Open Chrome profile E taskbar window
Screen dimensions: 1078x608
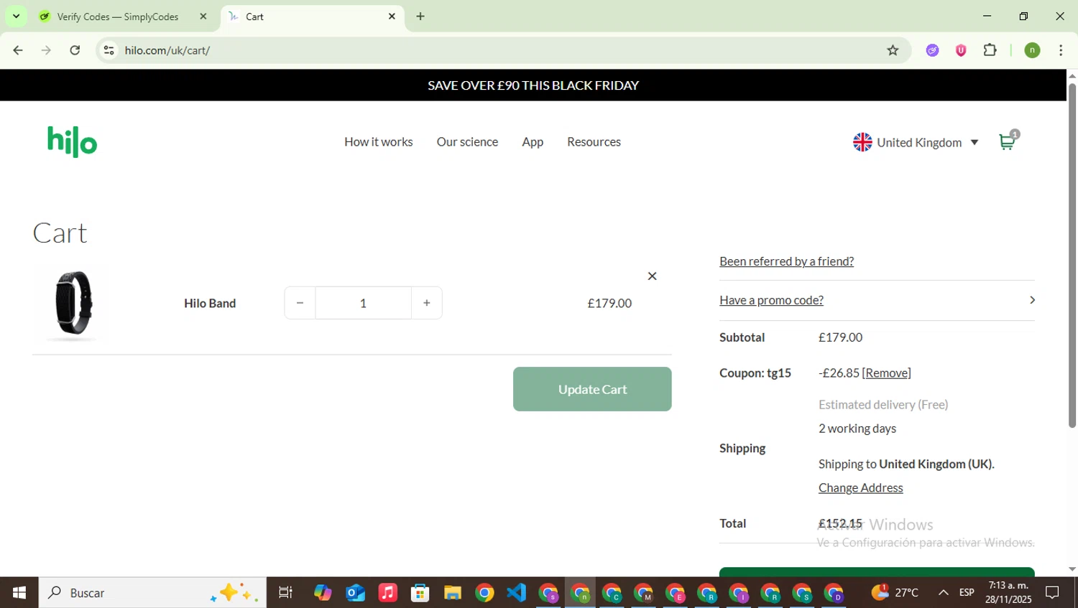(x=676, y=593)
